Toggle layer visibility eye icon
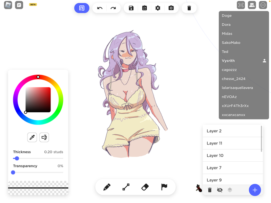The image size is (271, 203). [x=220, y=190]
